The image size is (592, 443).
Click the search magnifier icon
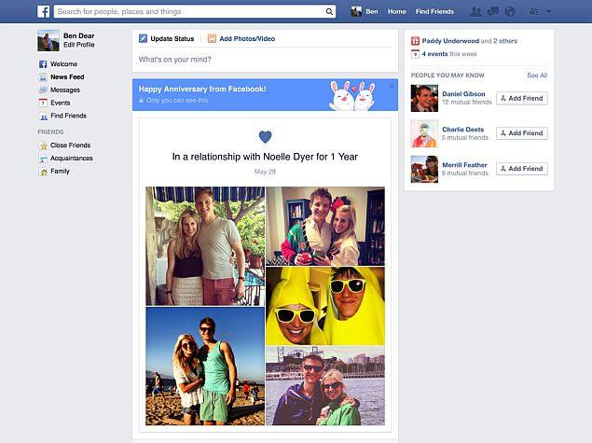click(x=329, y=11)
